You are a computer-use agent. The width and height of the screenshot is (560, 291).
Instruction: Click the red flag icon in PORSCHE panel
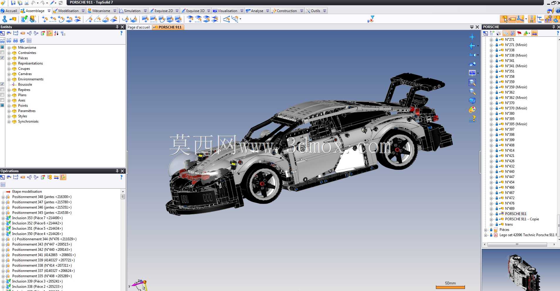(x=519, y=33)
